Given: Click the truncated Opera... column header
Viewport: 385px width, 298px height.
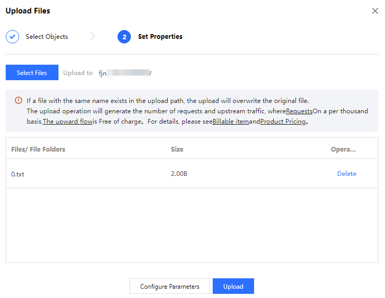Looking at the screenshot, I should click(x=344, y=149).
